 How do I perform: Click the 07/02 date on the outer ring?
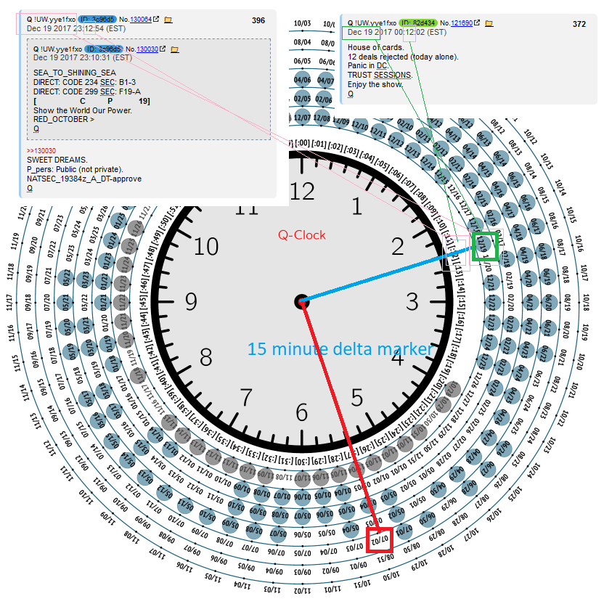click(380, 540)
